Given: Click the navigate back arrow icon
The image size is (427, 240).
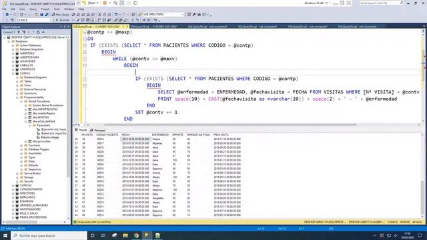Looking at the screenshot, I should tap(7, 15).
